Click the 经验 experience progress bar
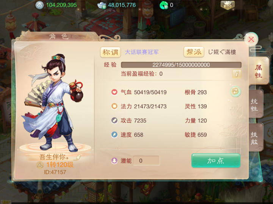 [x=181, y=65]
